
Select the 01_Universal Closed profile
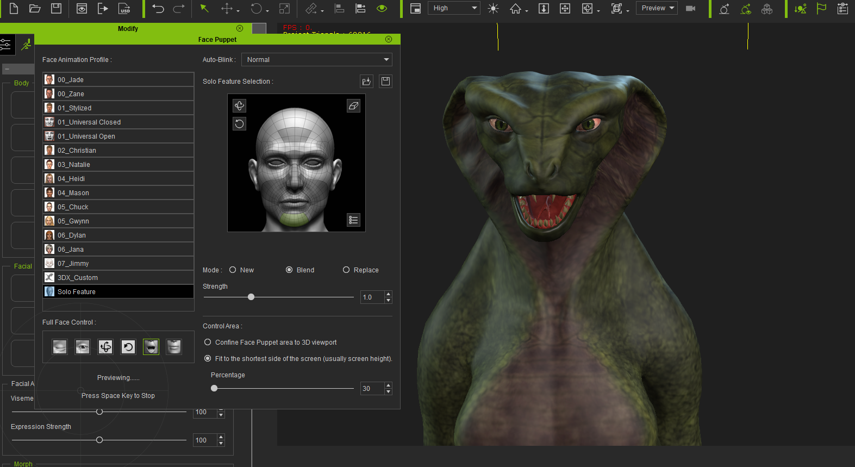pos(118,122)
